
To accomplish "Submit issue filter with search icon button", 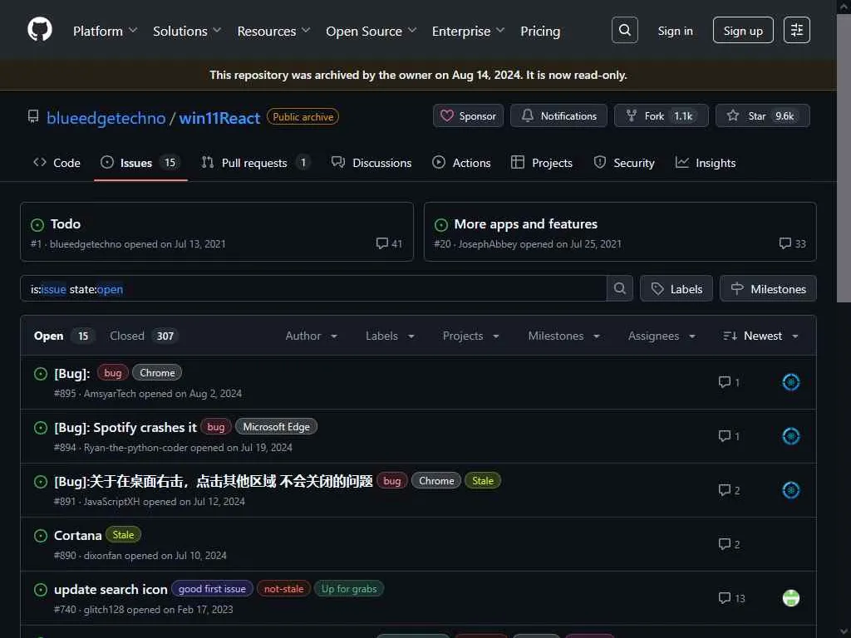I will [x=620, y=288].
